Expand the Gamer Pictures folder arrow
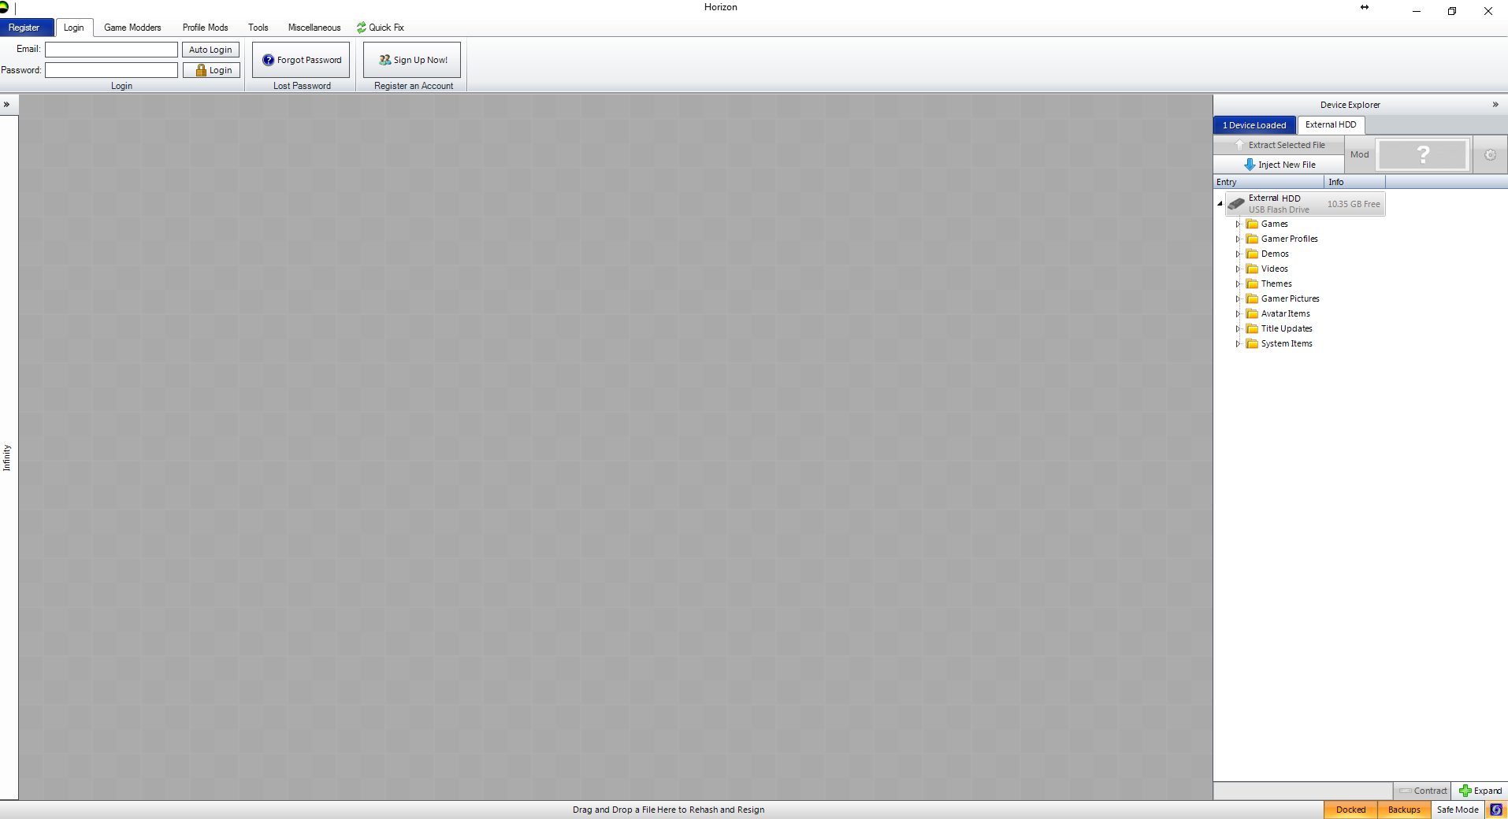The height and width of the screenshot is (819, 1508). pyautogui.click(x=1238, y=298)
